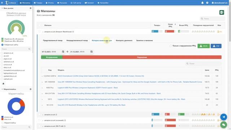The width and height of the screenshot is (231, 130).
Task: Download the green EXCEL export
Action: click(204, 46)
